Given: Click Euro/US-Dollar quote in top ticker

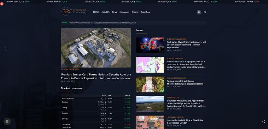Looking at the screenshot, I should coord(18,2).
